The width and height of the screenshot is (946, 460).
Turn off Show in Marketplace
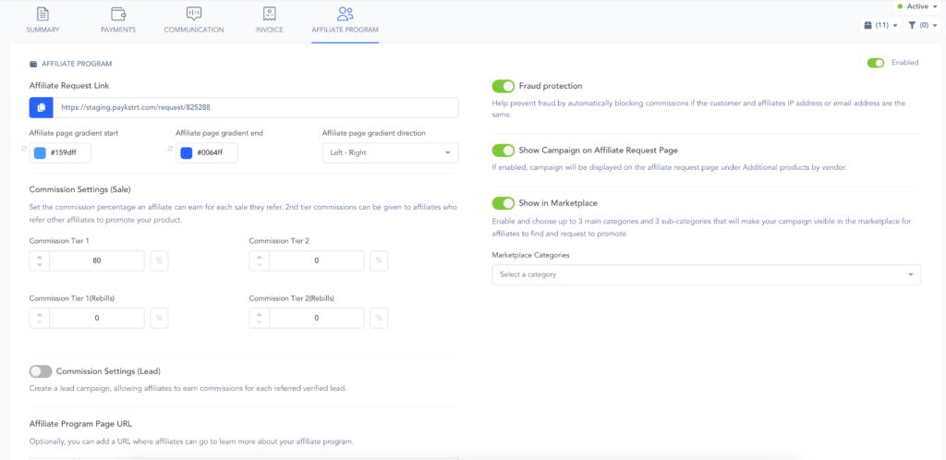tap(503, 203)
